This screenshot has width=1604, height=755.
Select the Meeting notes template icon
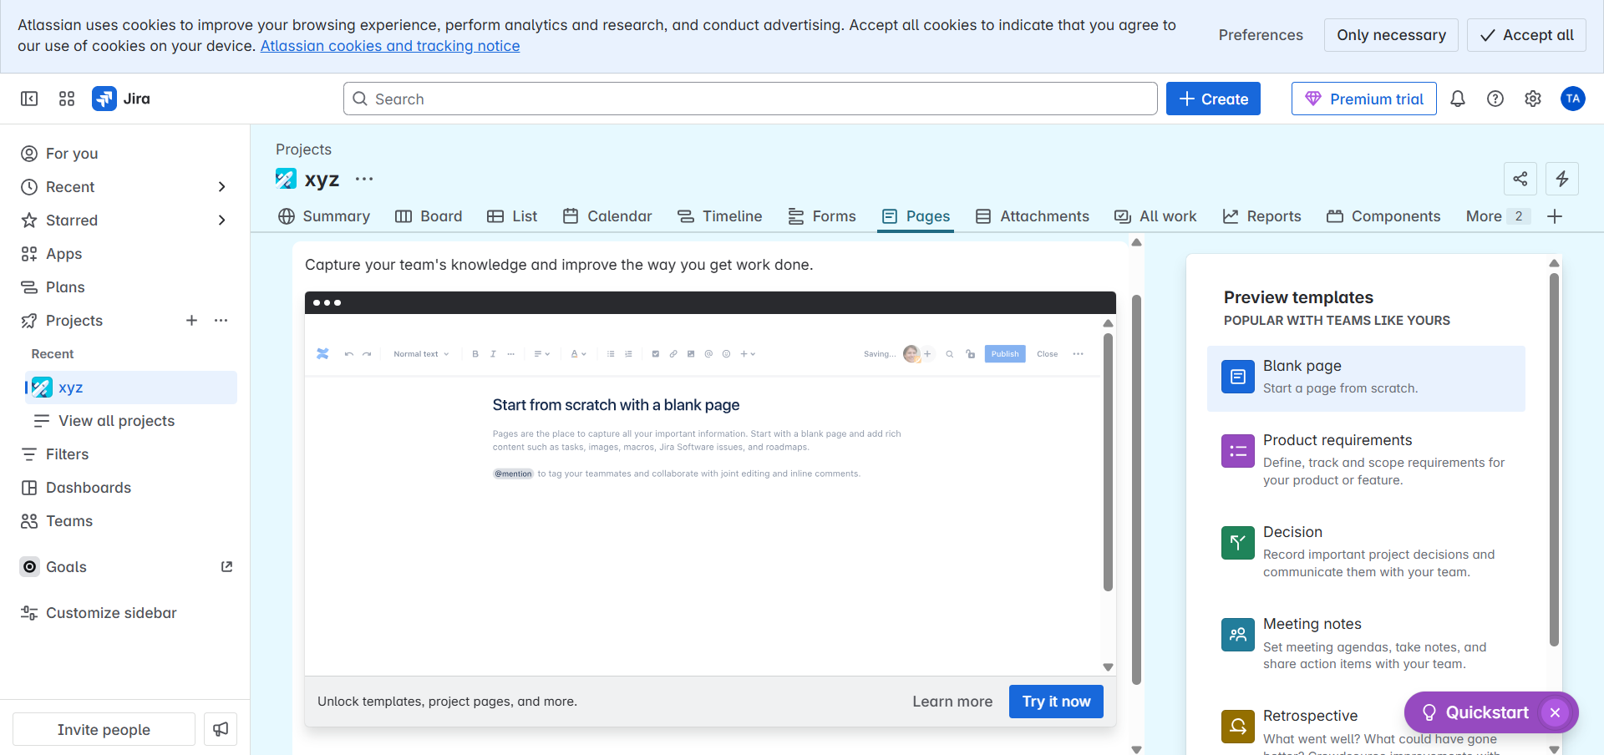1238,635
